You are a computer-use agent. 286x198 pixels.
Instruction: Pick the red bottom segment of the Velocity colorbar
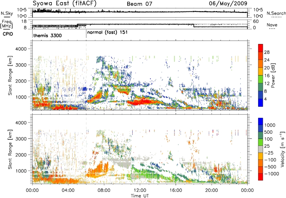261,177
